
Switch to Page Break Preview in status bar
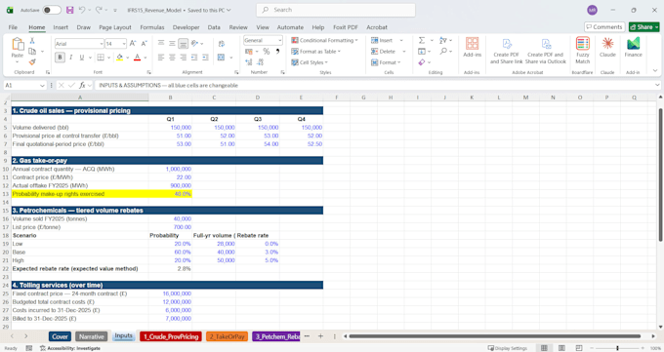pos(579,348)
